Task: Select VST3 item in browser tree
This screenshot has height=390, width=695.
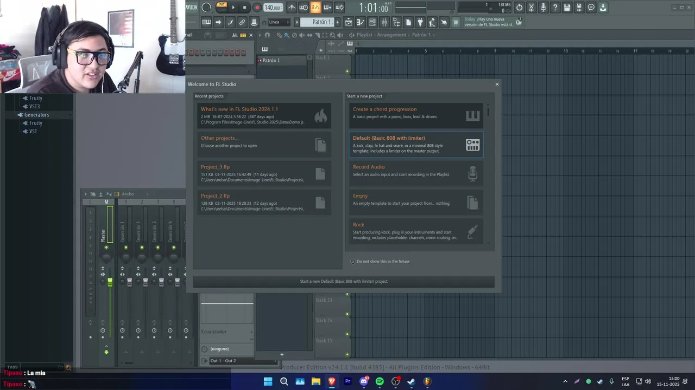Action: pyautogui.click(x=35, y=107)
